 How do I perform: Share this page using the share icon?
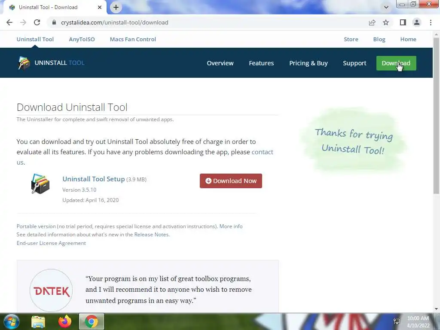tap(372, 22)
